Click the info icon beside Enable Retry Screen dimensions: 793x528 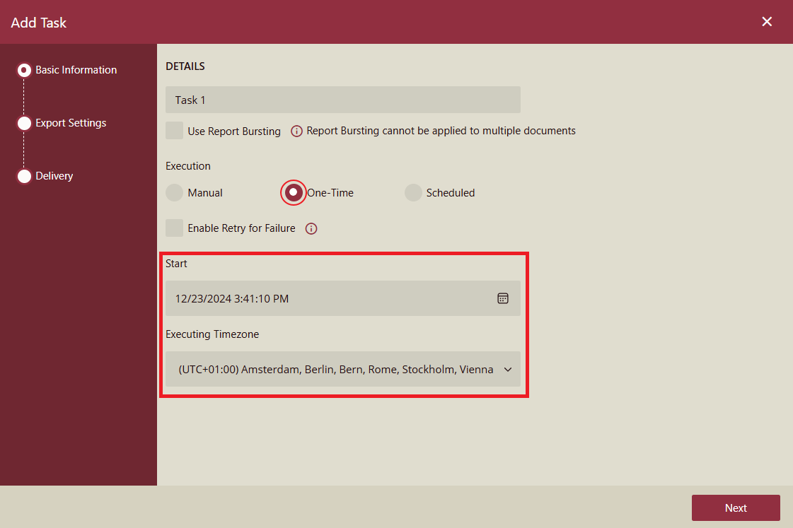311,228
